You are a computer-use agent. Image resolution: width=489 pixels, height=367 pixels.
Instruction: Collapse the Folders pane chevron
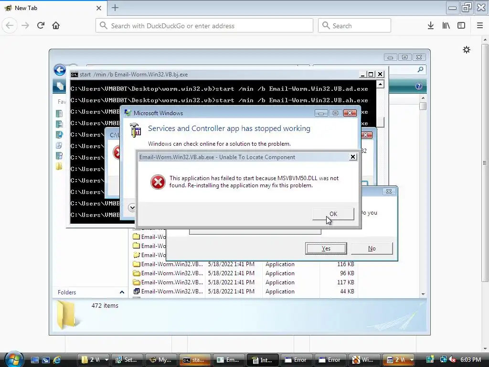point(122,292)
